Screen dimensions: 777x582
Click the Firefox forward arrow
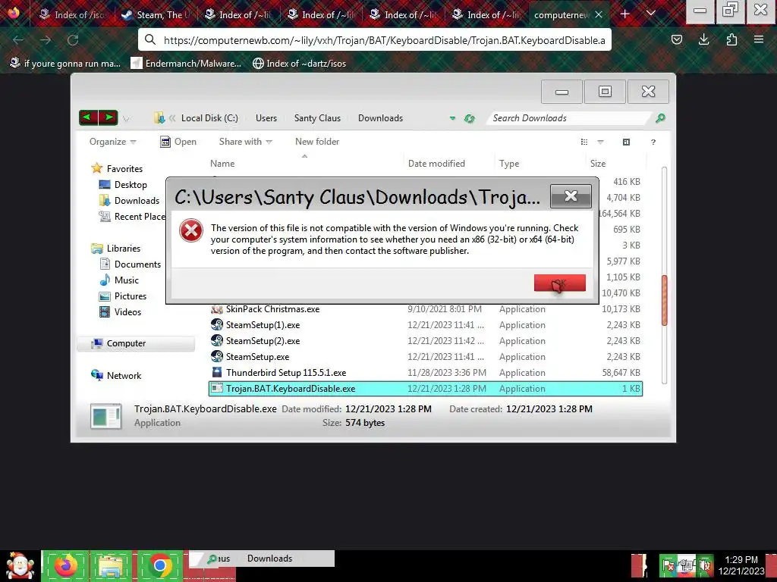[x=46, y=39]
